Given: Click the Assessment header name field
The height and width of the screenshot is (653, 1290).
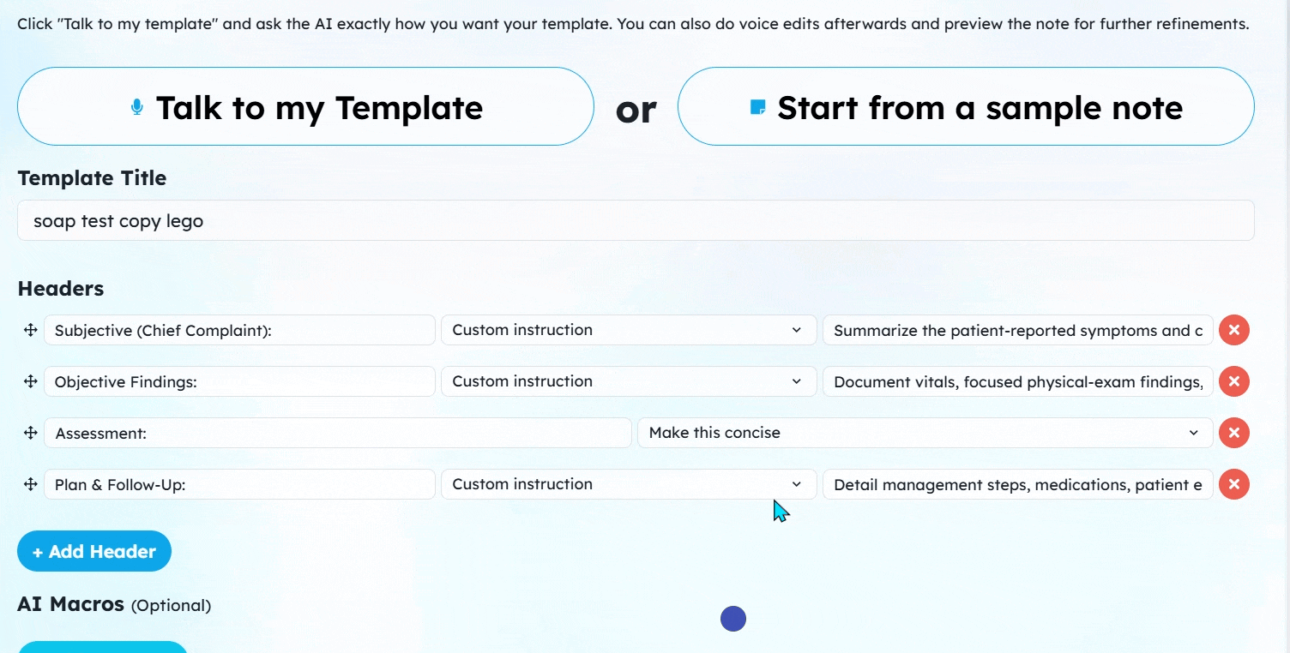Looking at the screenshot, I should click(338, 433).
